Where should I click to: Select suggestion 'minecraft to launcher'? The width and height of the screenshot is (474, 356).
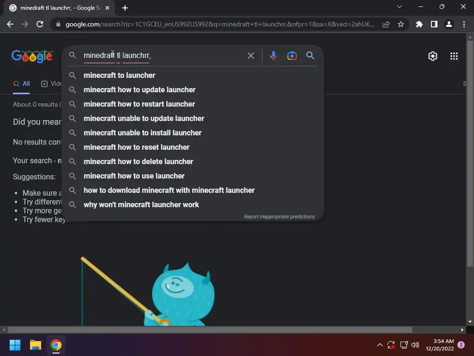click(193, 76)
